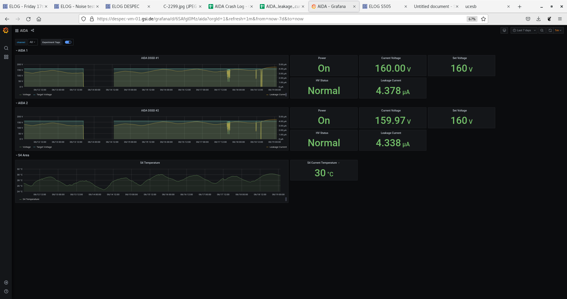Click the scrollbar in AIDA DSSD #1 legend
Viewport: 567px width, 299px height.
coord(286,95)
